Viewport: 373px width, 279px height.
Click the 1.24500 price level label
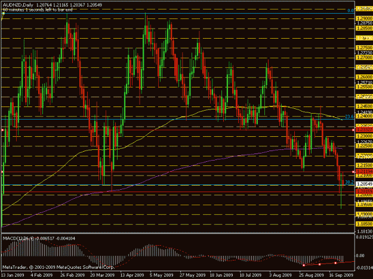[364, 106]
